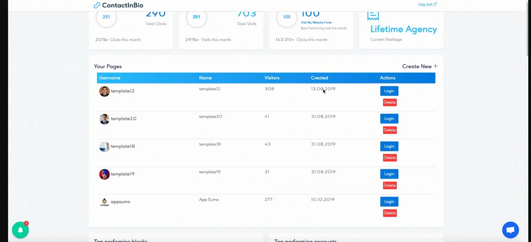Log out of the account
Screen dimensions: 531x242
[427, 4]
